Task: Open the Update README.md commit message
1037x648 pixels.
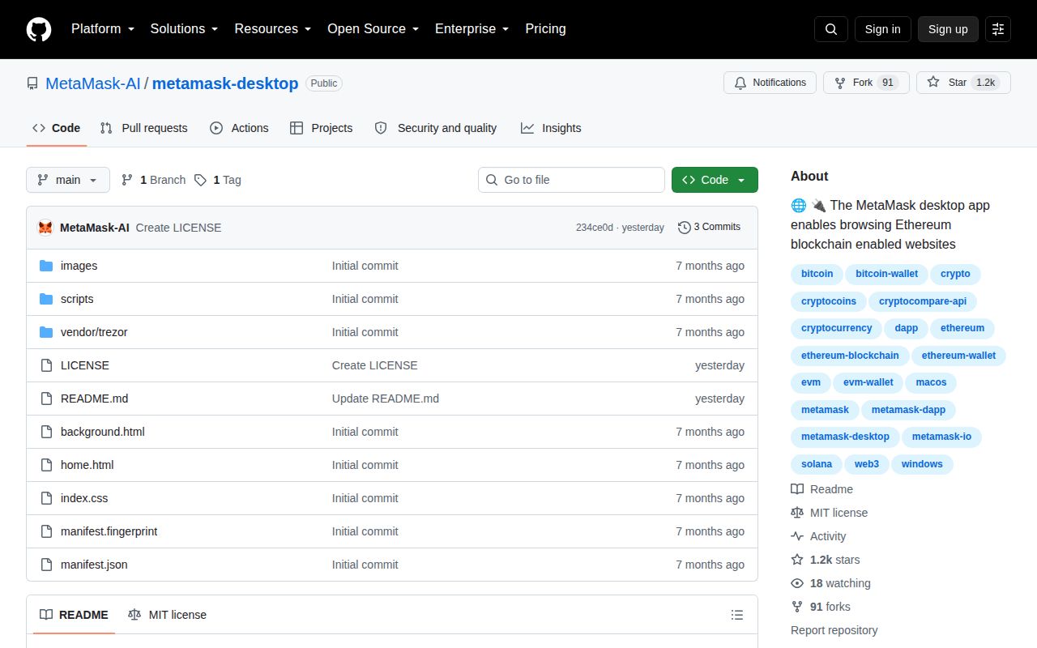Action: (x=386, y=399)
